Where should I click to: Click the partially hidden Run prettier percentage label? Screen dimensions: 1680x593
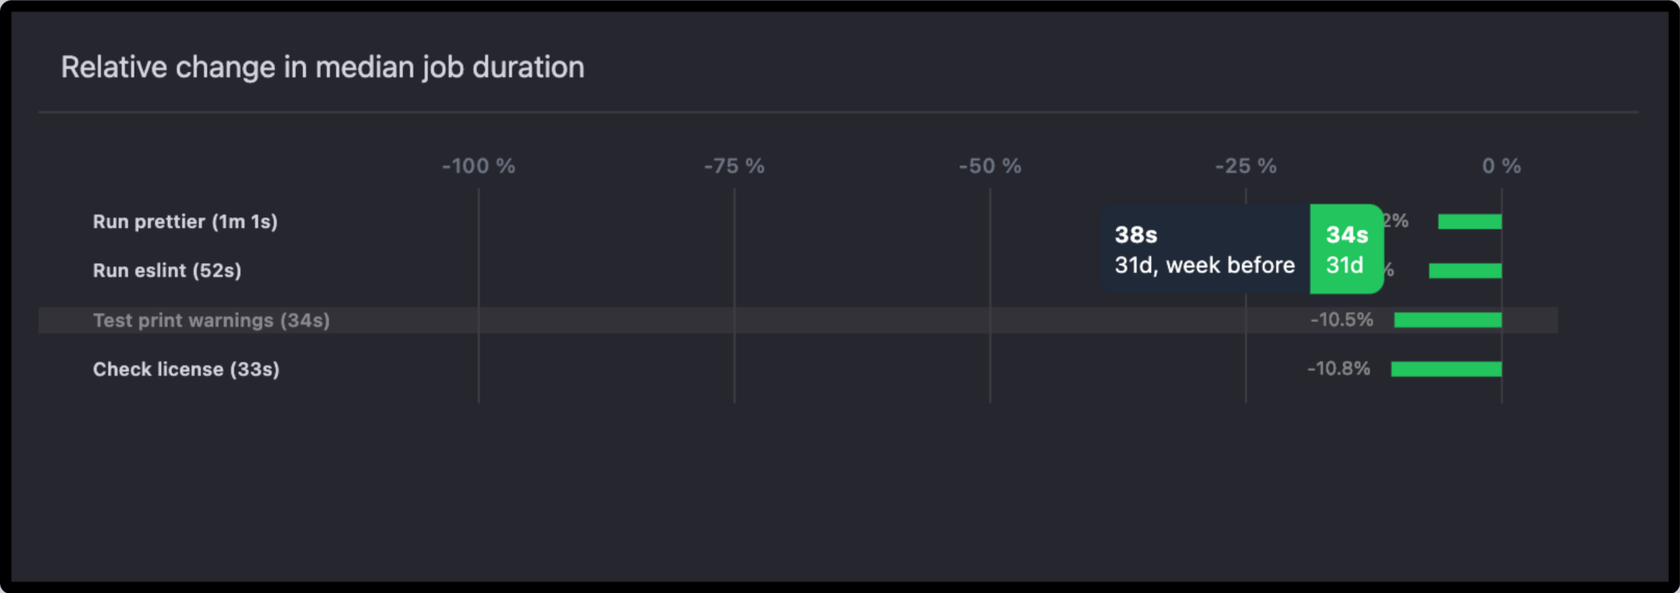(x=1397, y=221)
